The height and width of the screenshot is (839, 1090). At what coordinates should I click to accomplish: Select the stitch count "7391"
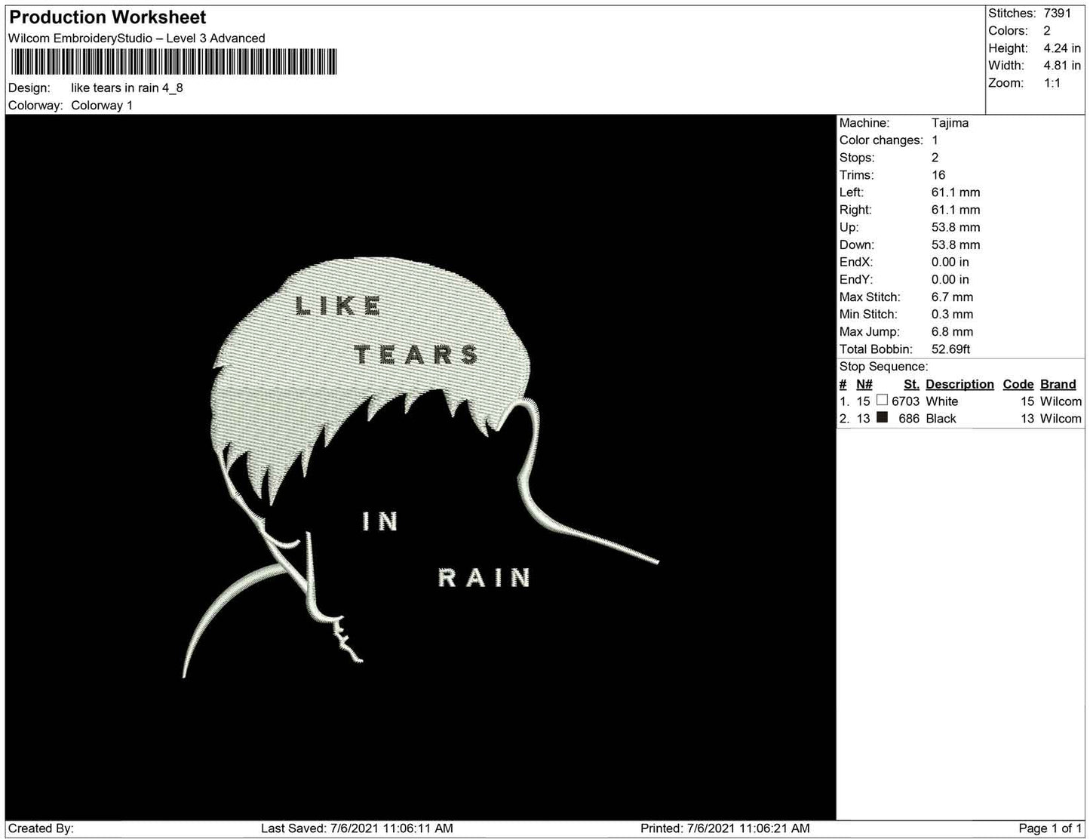coord(1058,13)
